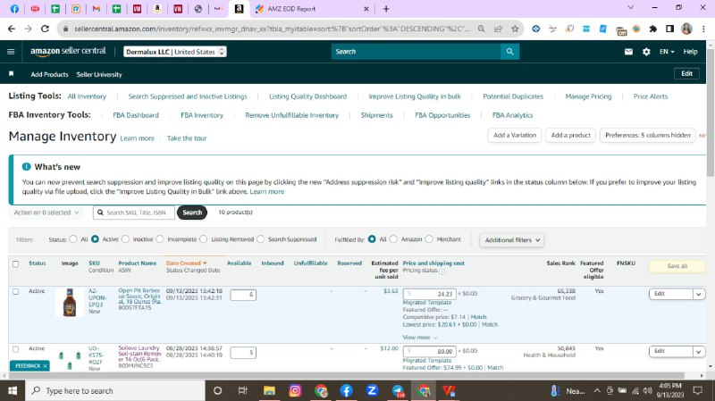Expand View more under Open Pit pricing

420,338
